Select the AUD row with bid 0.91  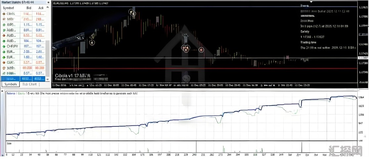tap(23, 30)
